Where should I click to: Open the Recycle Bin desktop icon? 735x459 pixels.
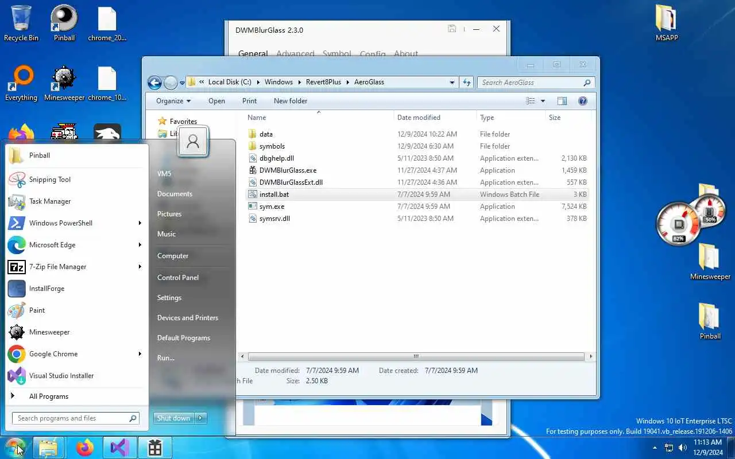(x=21, y=23)
